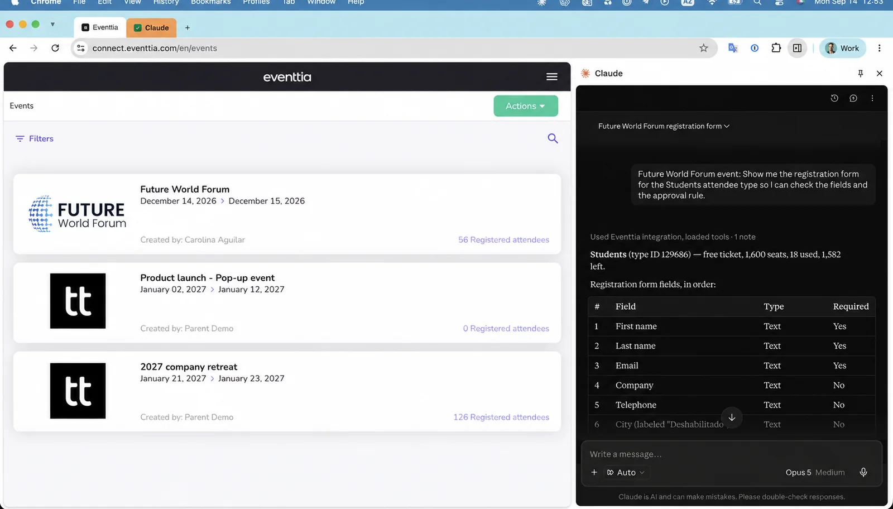Image resolution: width=893 pixels, height=509 pixels.
Task: Reload the current page
Action: (55, 48)
